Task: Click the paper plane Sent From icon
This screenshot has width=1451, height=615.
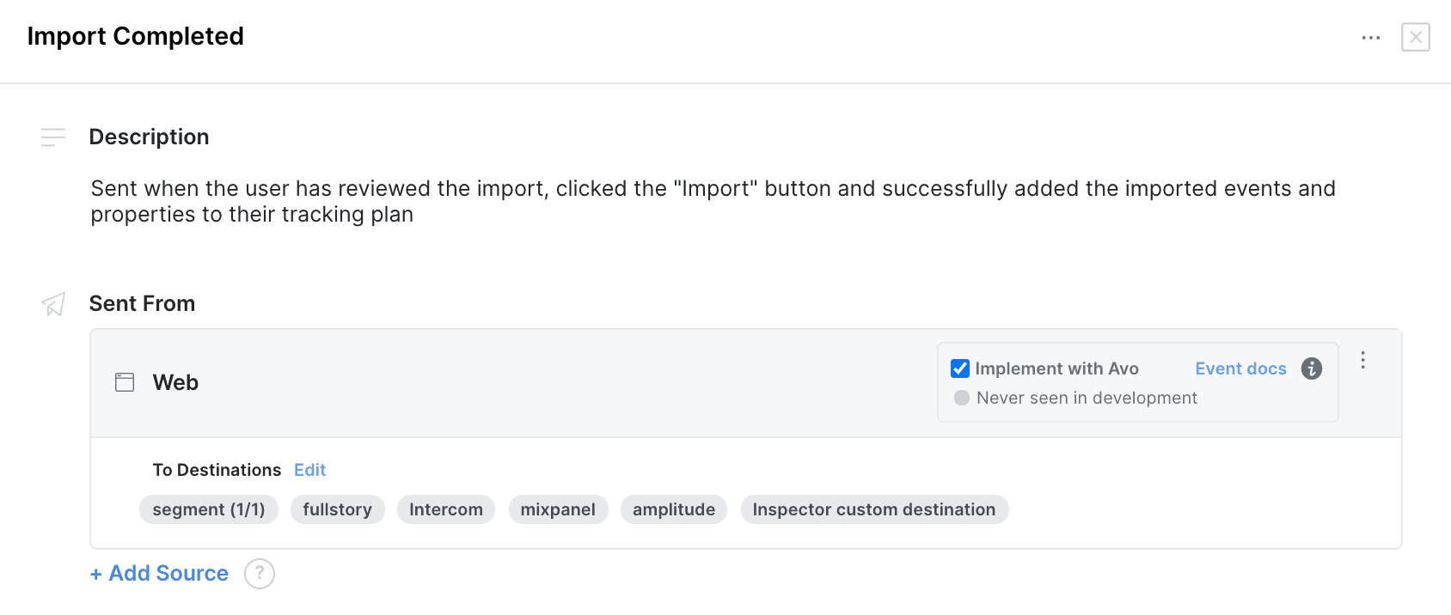Action: pyautogui.click(x=52, y=304)
